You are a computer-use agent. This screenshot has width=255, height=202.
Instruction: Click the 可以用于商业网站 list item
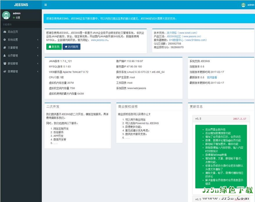[x=135, y=120]
